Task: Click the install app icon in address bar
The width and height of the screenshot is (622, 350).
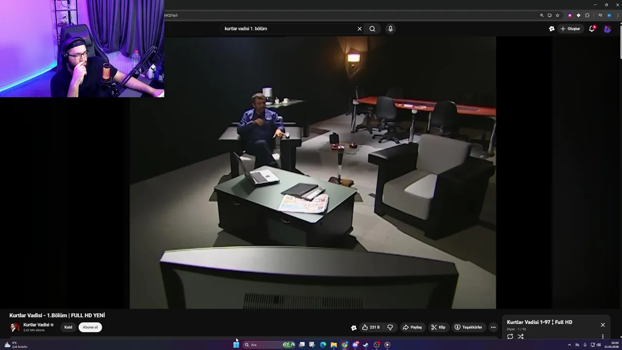Action: (x=550, y=15)
